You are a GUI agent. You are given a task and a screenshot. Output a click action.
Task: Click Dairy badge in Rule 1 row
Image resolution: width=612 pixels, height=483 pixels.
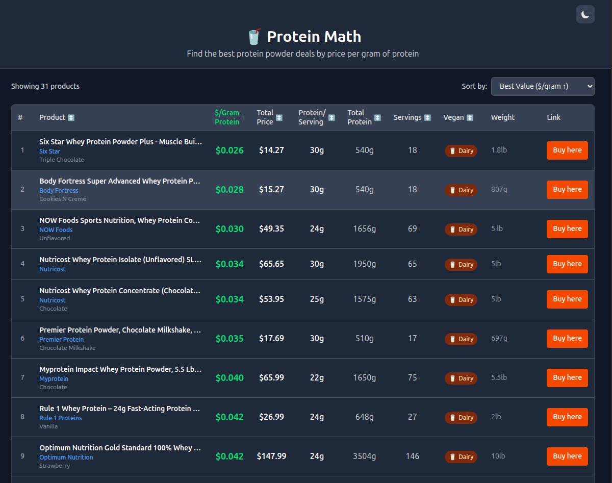tap(461, 418)
